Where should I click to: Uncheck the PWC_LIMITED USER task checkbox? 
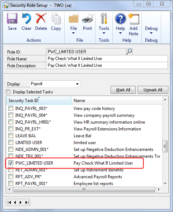11,163
